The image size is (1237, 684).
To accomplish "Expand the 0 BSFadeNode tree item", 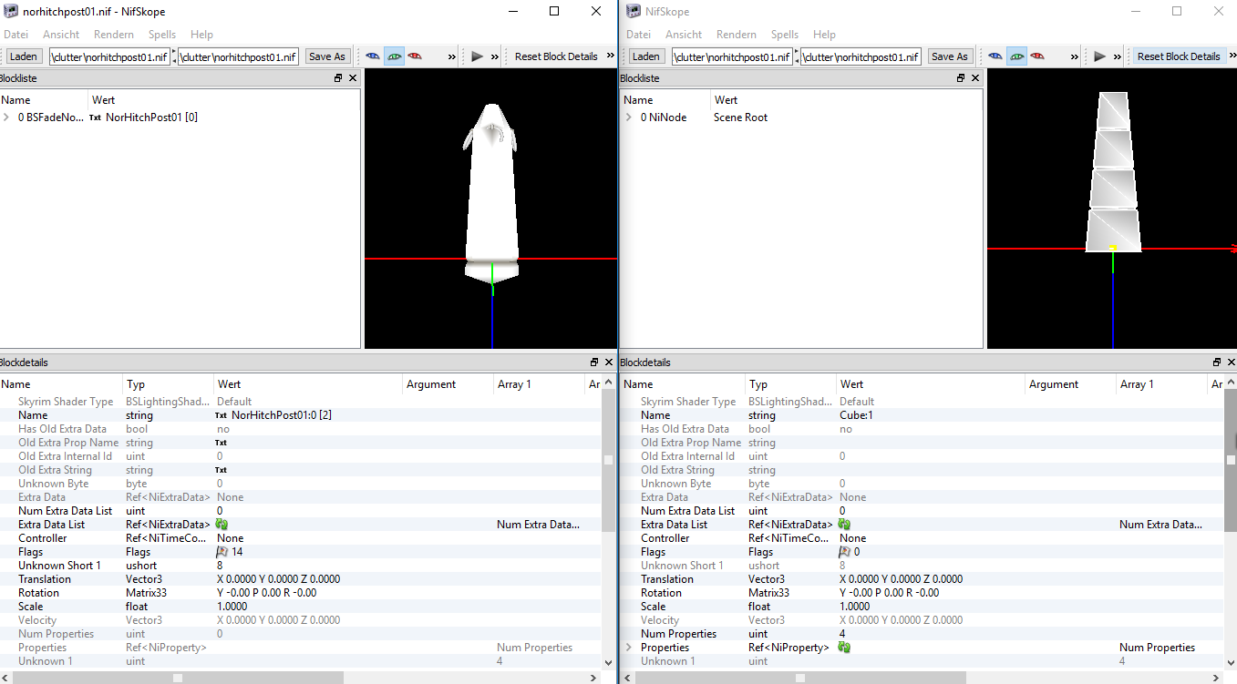I will click(x=7, y=117).
